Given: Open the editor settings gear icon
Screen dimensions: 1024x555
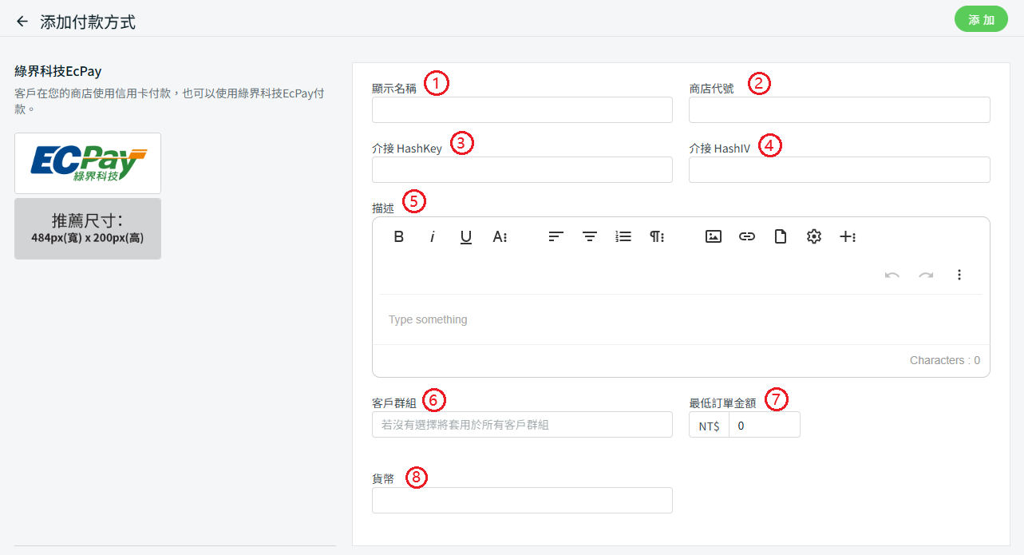Looking at the screenshot, I should (814, 236).
